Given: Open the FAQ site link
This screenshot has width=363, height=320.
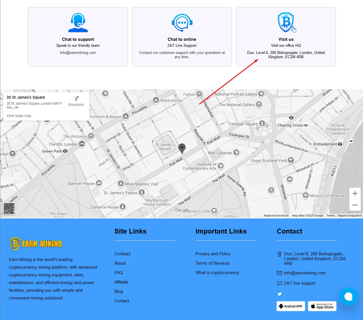Looking at the screenshot, I should coord(119,273).
